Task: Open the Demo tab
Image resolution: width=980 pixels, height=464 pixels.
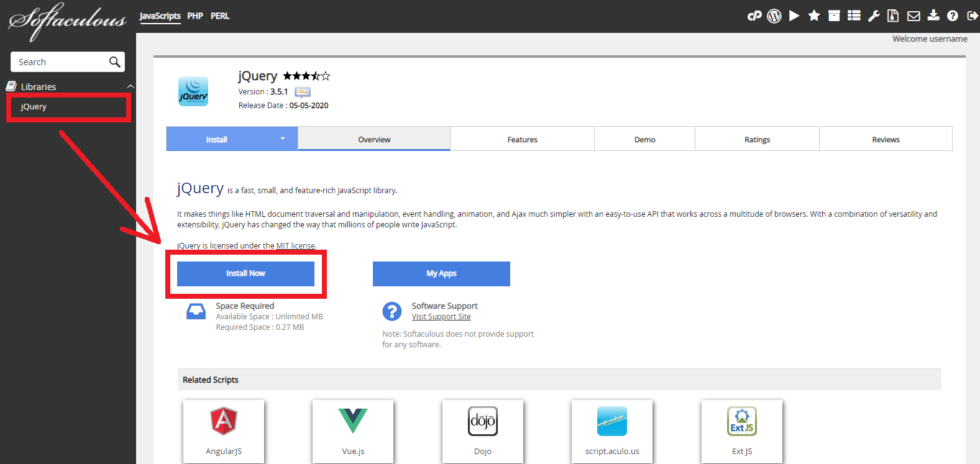Action: point(644,139)
